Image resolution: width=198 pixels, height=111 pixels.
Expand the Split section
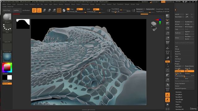176,47
